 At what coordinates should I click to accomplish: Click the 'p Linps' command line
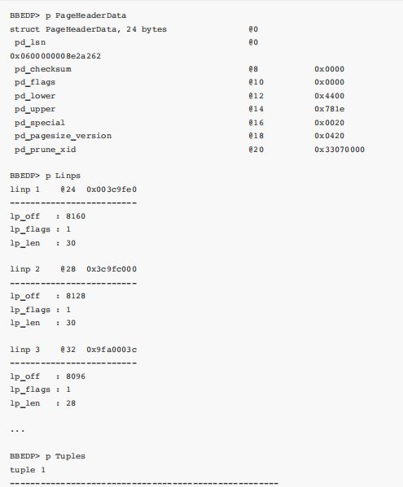45,176
